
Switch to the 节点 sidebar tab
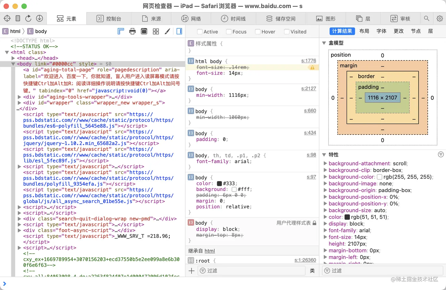[416, 31]
